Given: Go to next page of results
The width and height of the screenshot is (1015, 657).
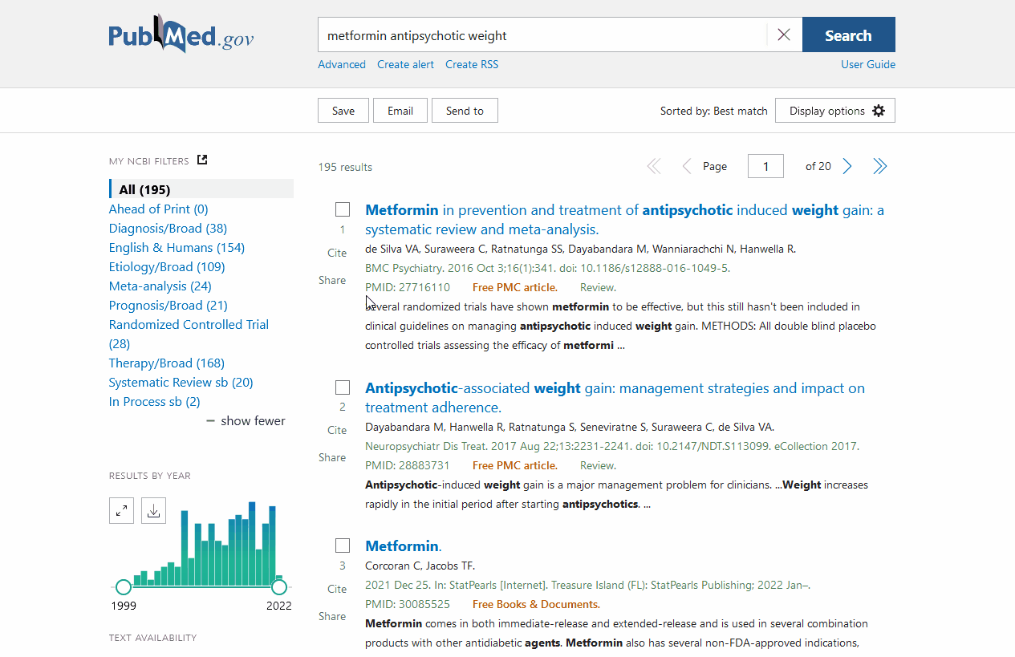Looking at the screenshot, I should pos(847,166).
